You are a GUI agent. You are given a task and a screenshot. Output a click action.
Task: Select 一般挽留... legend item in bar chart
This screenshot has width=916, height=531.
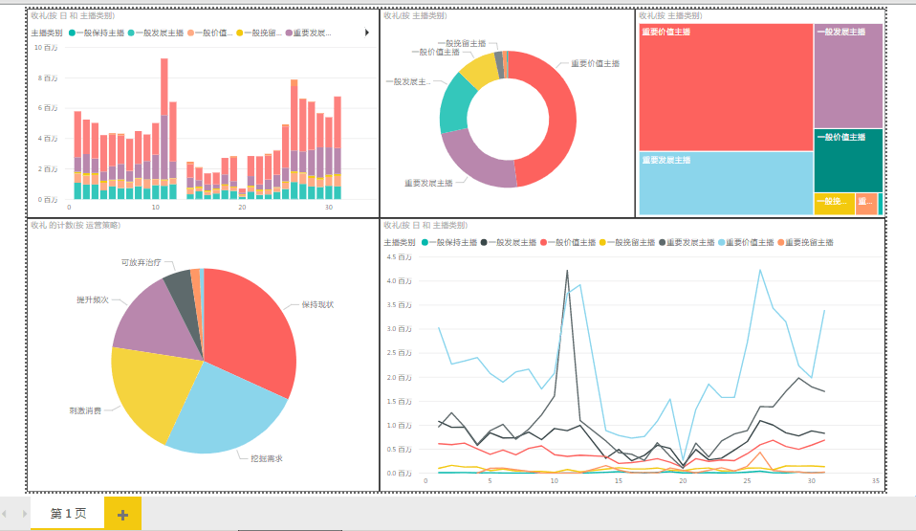point(259,33)
